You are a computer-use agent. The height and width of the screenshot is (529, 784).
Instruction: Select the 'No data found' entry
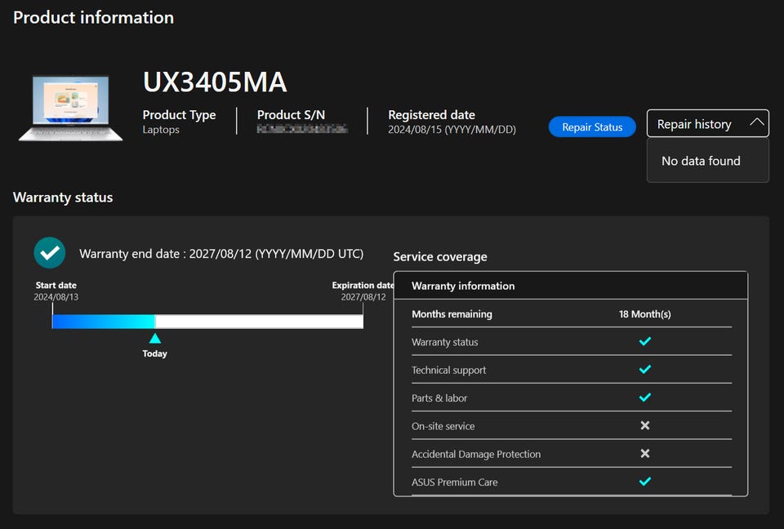click(701, 161)
